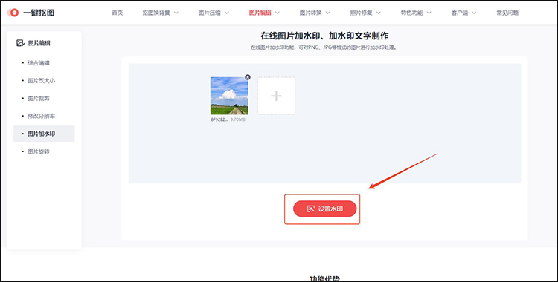Open the 图片转换 menu
This screenshot has height=282, width=558.
point(310,13)
